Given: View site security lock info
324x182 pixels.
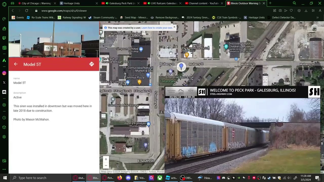Looking at the screenshot, I should 36,11.
